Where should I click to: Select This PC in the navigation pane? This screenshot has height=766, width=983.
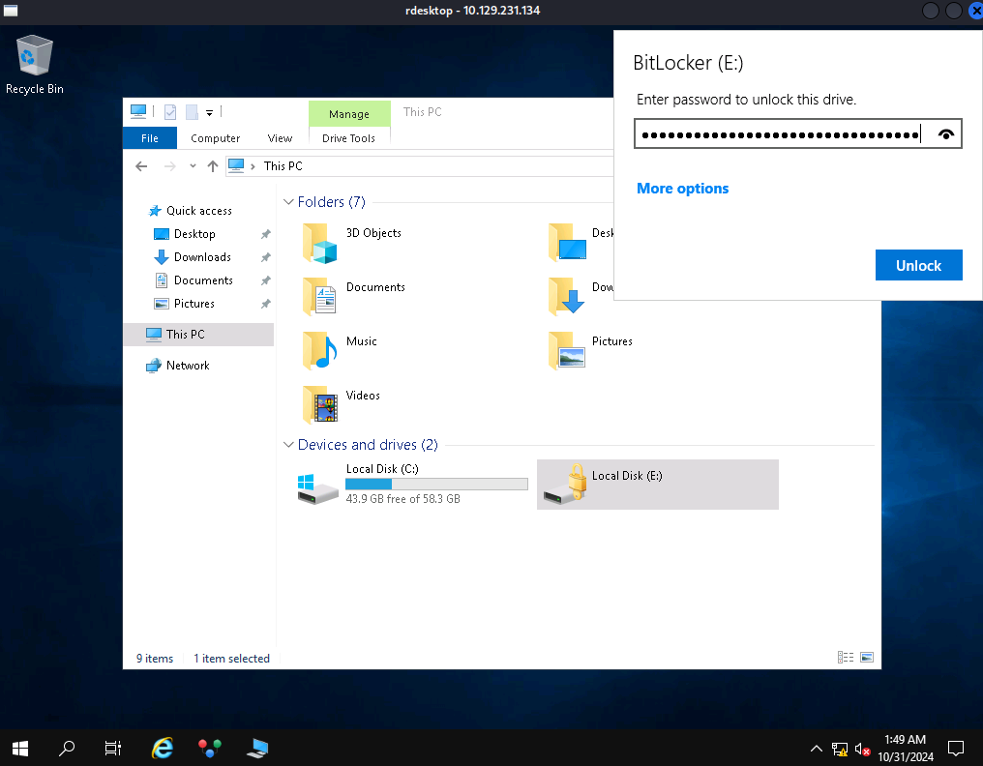pos(198,334)
